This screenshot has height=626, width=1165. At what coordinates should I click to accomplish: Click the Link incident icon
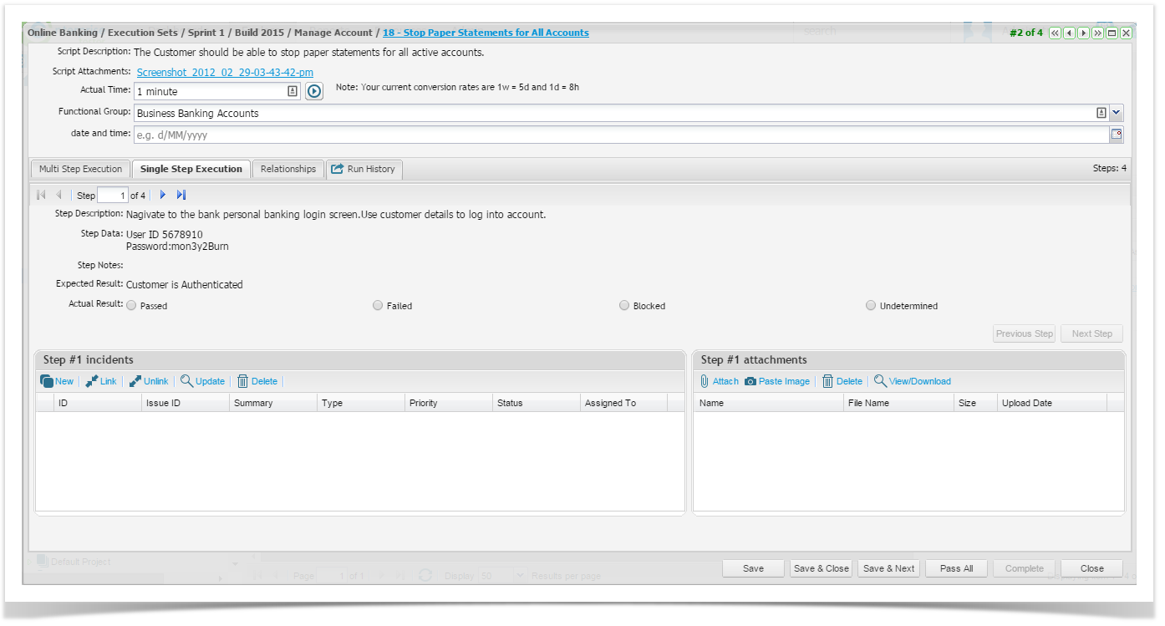tap(92, 381)
